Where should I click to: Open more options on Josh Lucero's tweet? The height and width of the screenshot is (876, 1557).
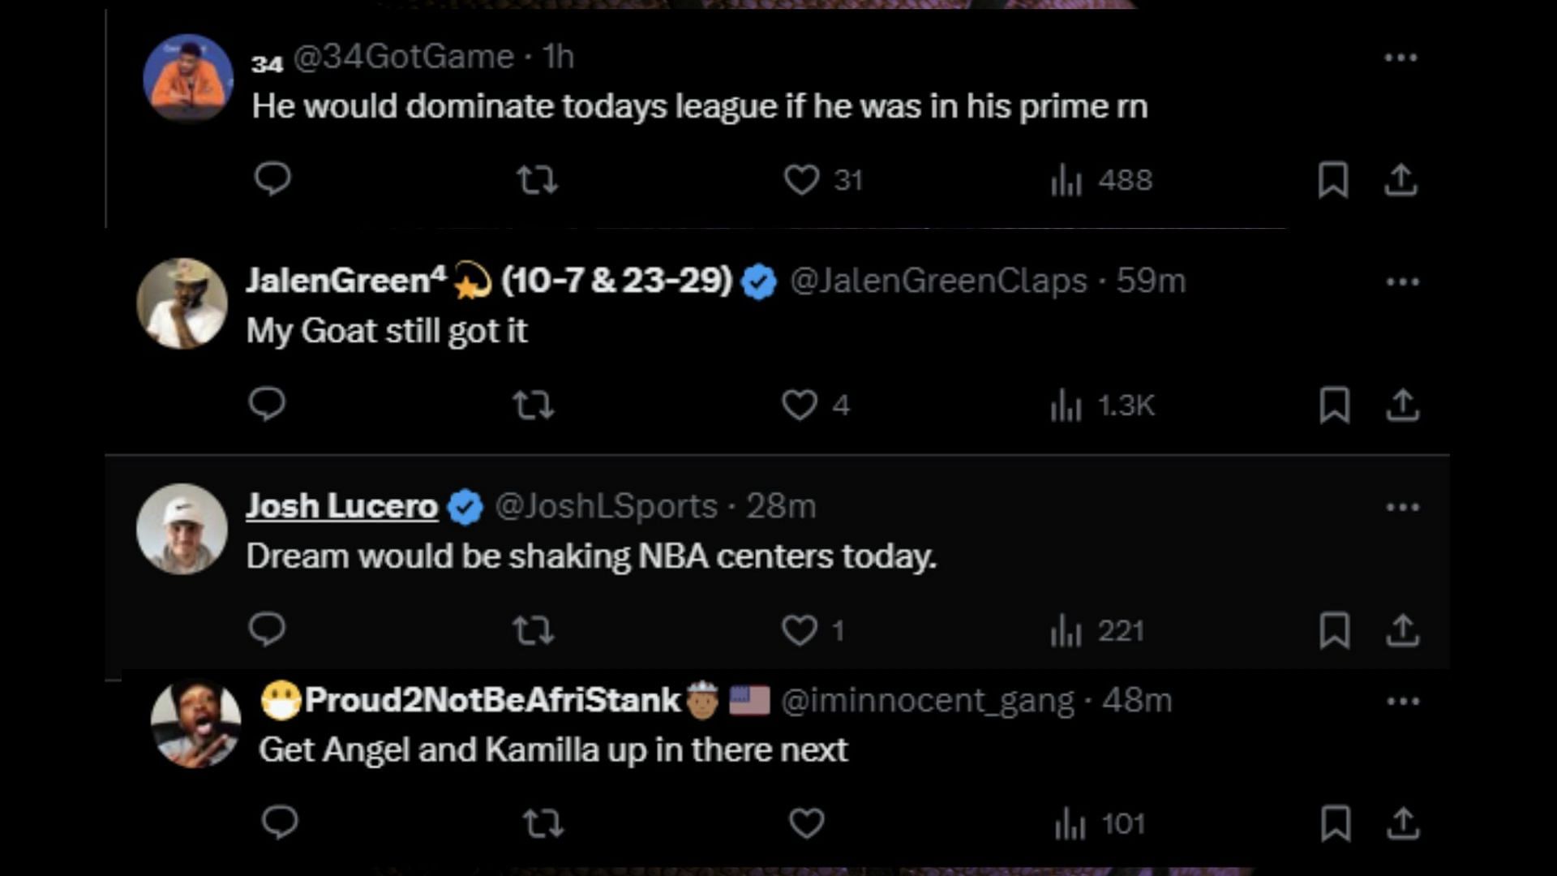point(1402,507)
